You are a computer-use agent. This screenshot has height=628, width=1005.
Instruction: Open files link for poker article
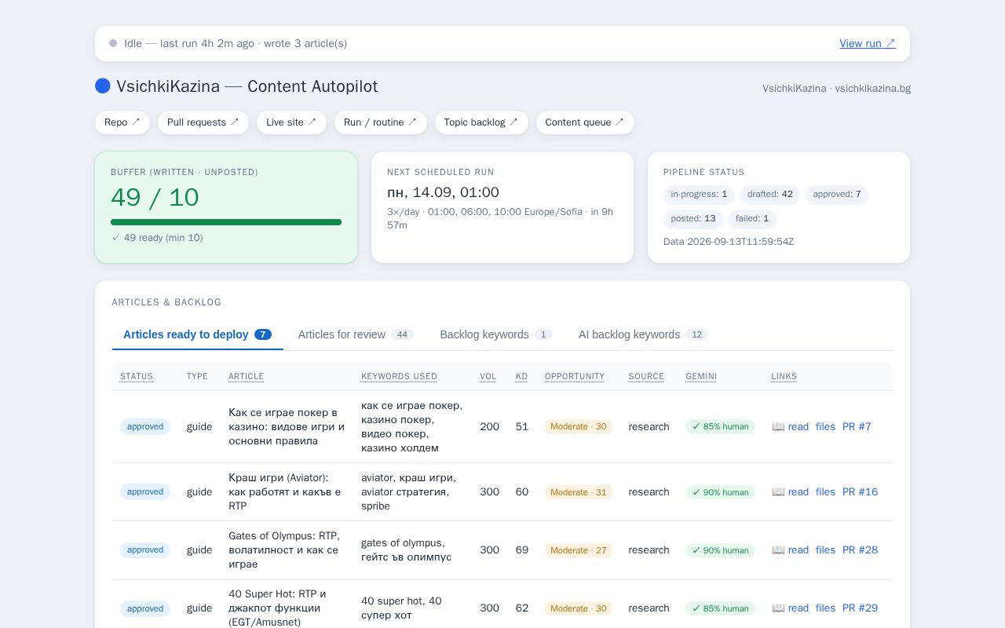(825, 427)
